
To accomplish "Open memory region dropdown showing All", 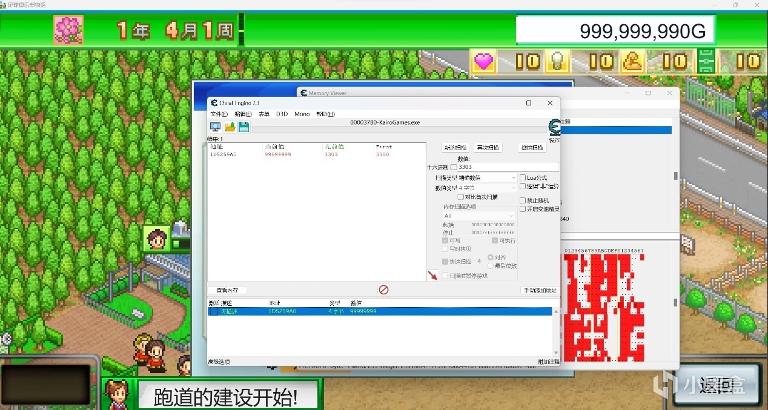I will [x=478, y=216].
